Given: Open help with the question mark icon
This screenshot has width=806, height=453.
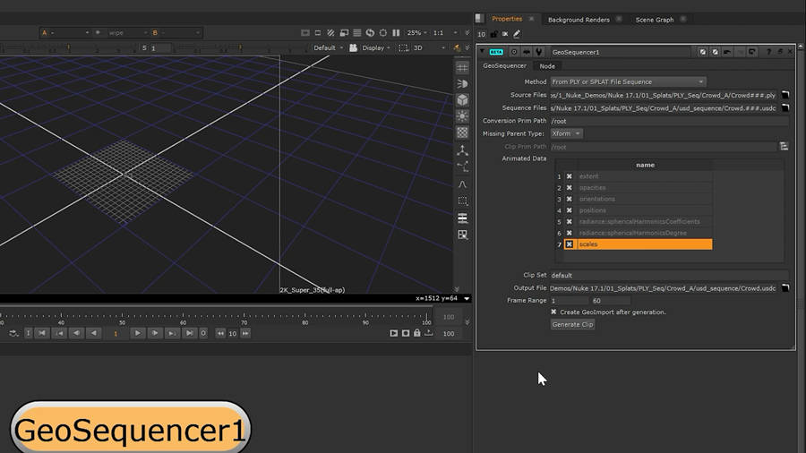Looking at the screenshot, I should [769, 52].
